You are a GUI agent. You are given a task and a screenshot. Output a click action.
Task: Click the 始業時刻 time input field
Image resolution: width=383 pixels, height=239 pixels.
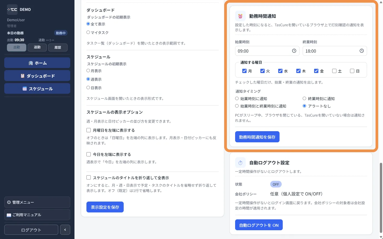267,51
